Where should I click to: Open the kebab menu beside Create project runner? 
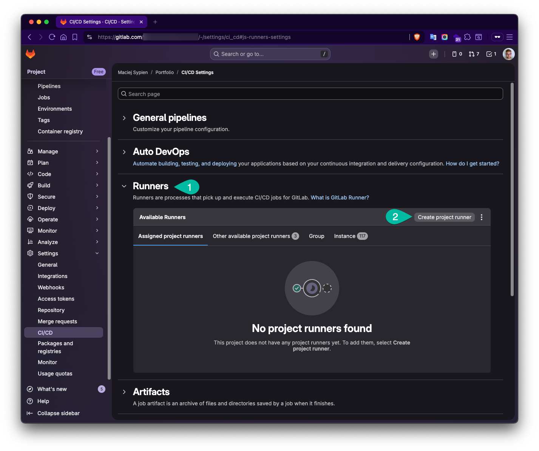(482, 217)
